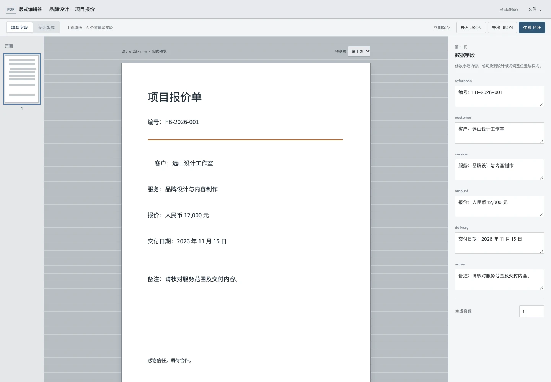This screenshot has height=382, width=551.
Task: Edit the service field textarea
Action: pos(499,170)
